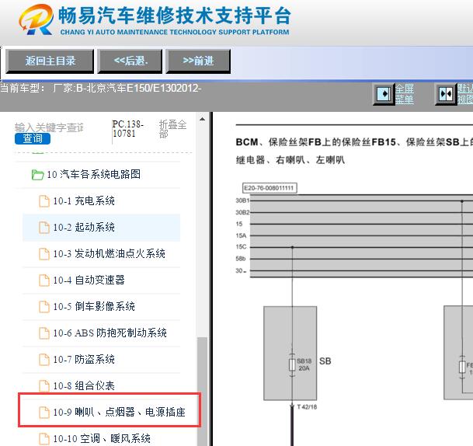Viewport: 473px width, 446px height.
Task: Open 10-7 防盗系统
Action: 84,360
